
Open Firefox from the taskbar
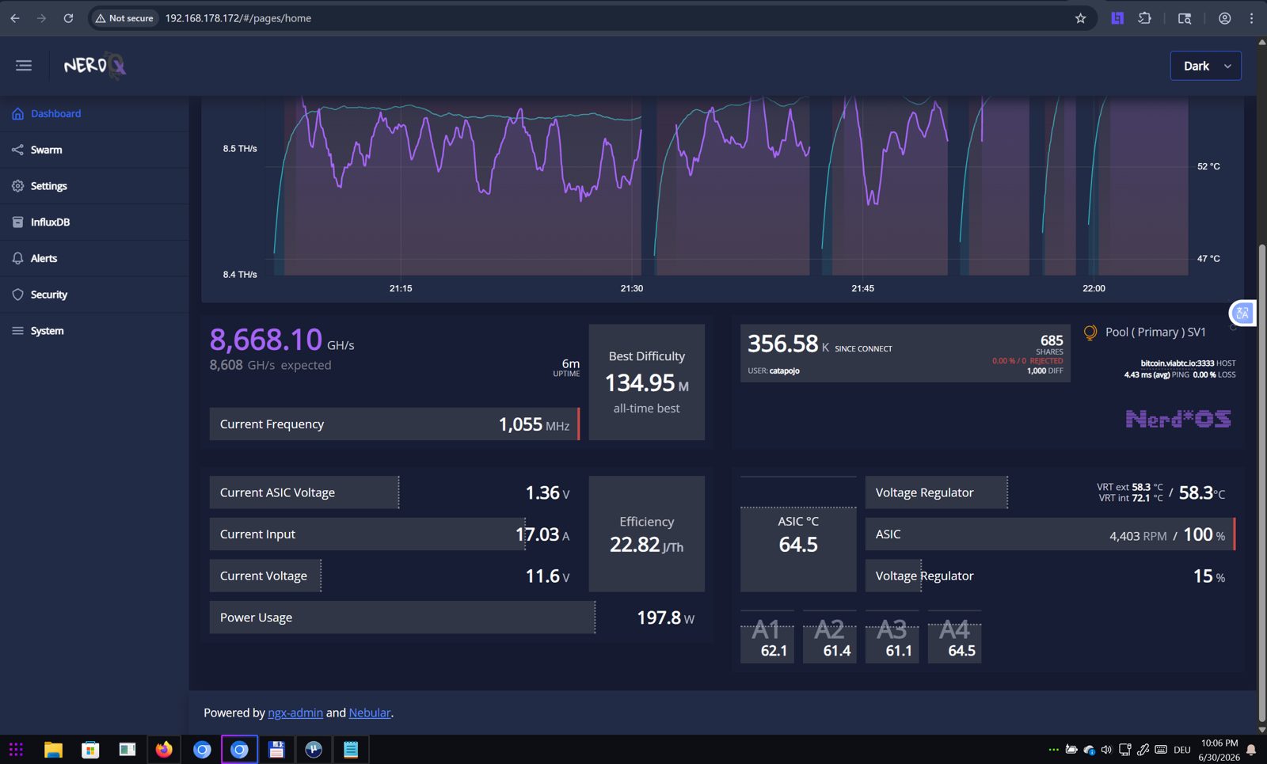[164, 750]
